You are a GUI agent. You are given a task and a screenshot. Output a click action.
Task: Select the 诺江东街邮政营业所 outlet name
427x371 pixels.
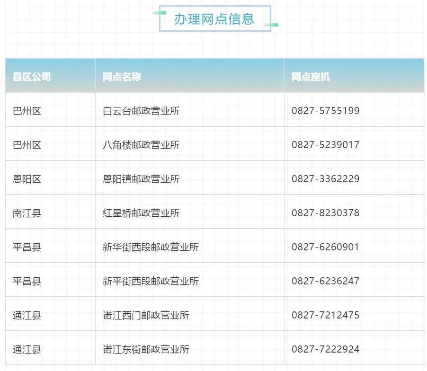(146, 349)
